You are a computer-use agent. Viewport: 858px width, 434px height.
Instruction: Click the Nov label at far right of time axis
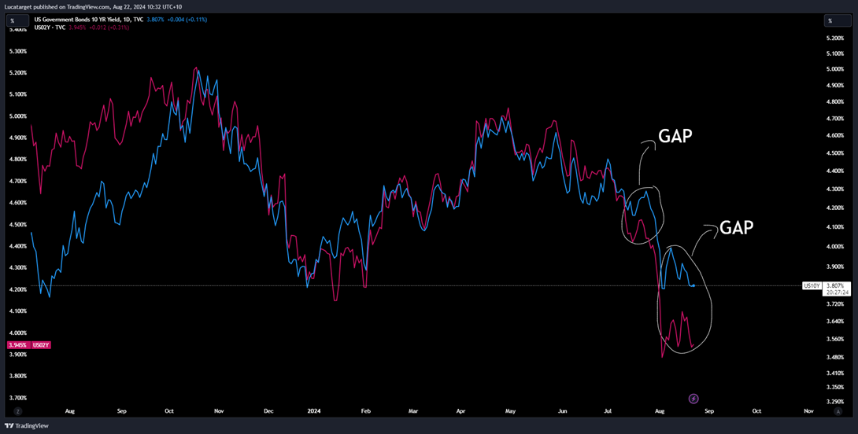click(808, 411)
